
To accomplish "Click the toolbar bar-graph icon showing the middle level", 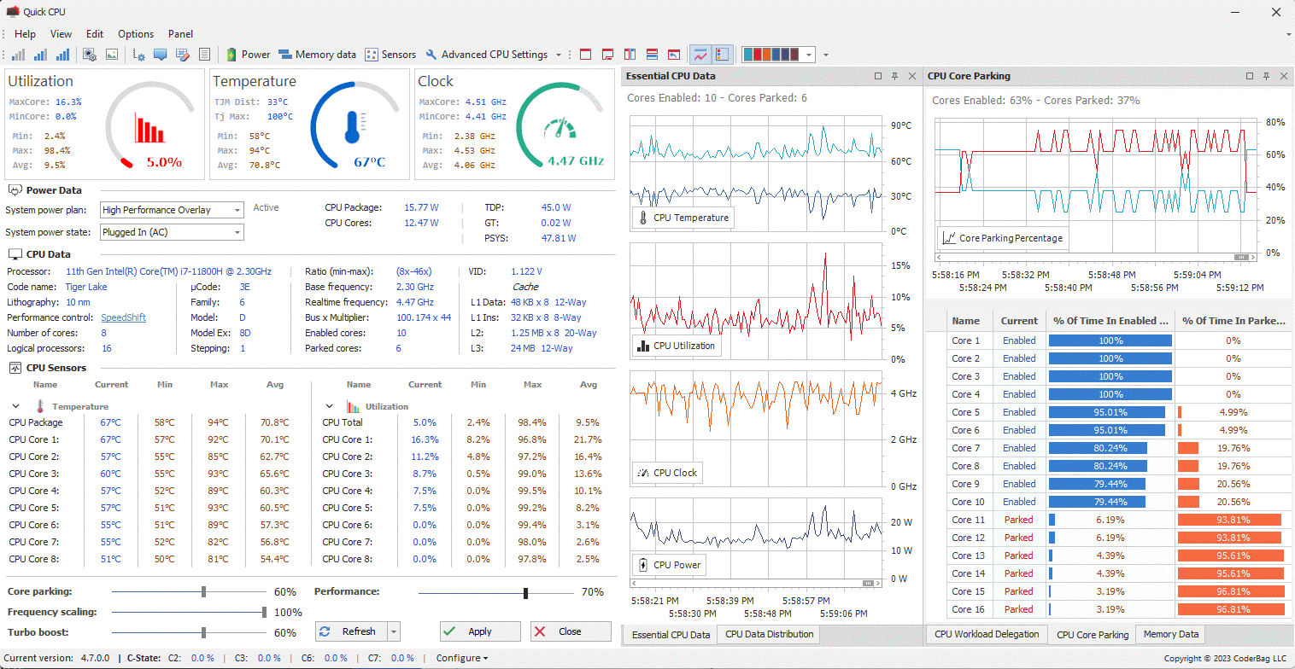I will click(x=41, y=55).
